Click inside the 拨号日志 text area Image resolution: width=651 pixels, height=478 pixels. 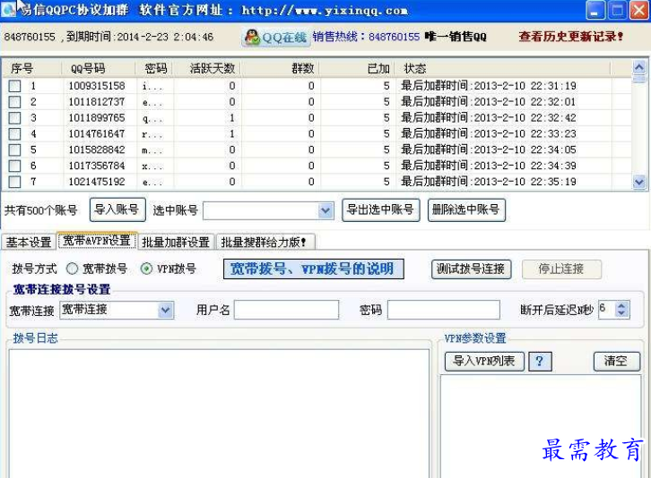219,413
